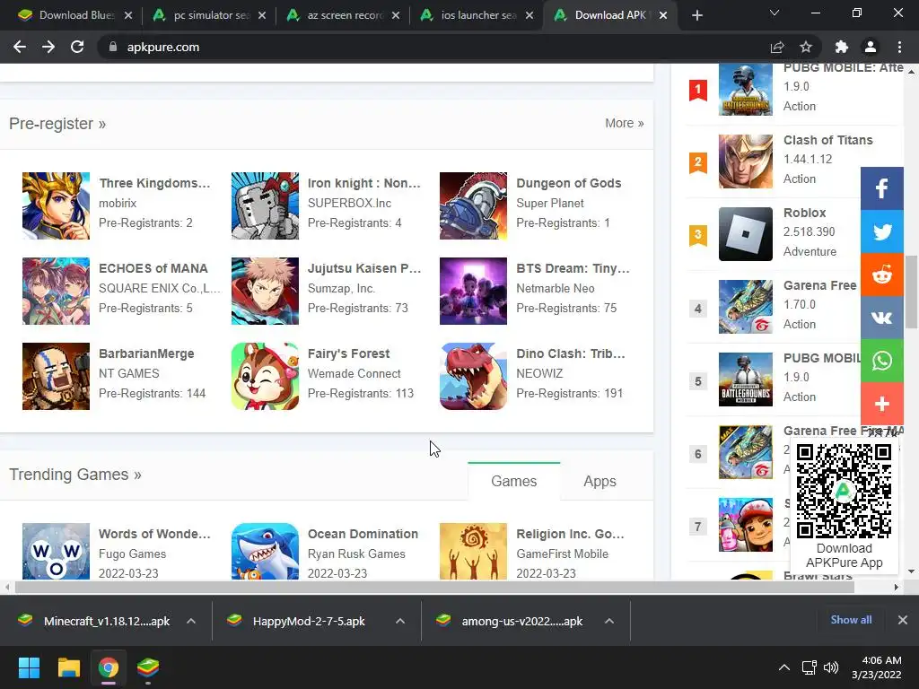919x689 pixels.
Task: Click More link in Pre-register section
Action: (625, 123)
